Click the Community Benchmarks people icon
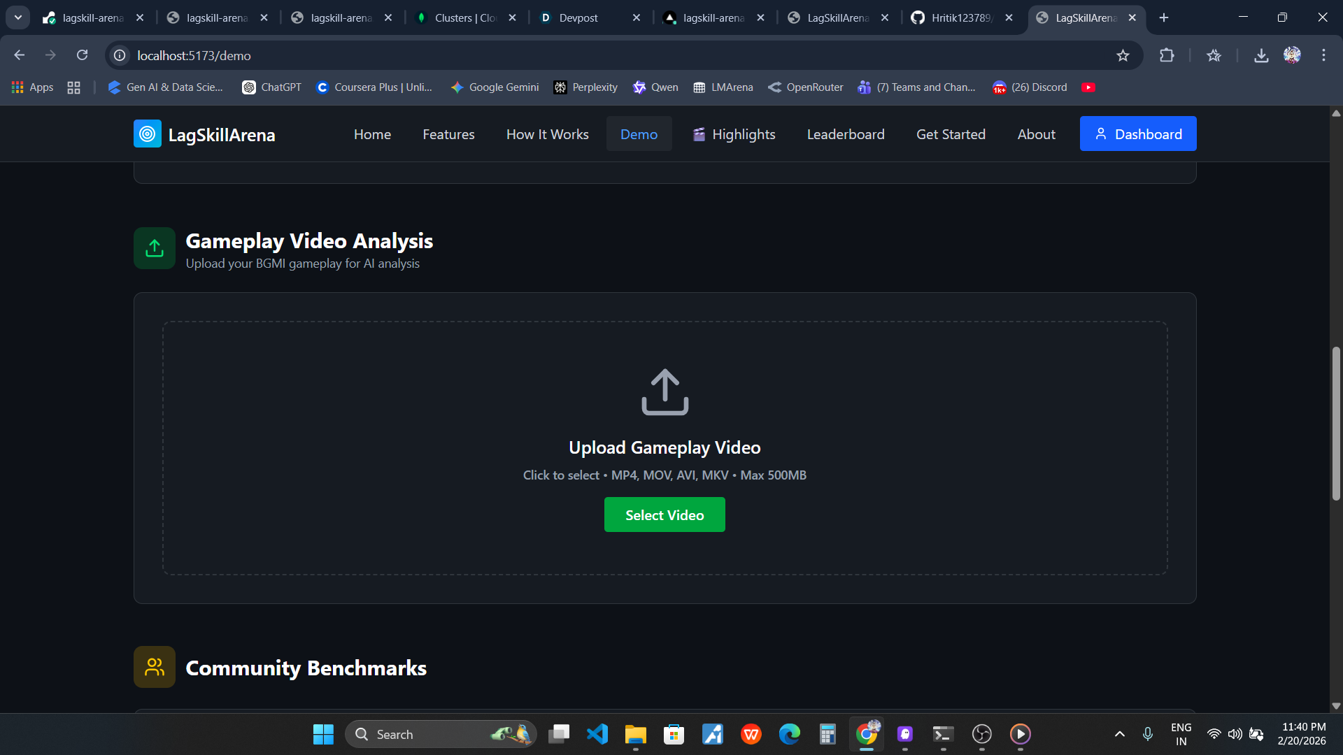Screen dimensions: 1343x755 (x=154, y=667)
